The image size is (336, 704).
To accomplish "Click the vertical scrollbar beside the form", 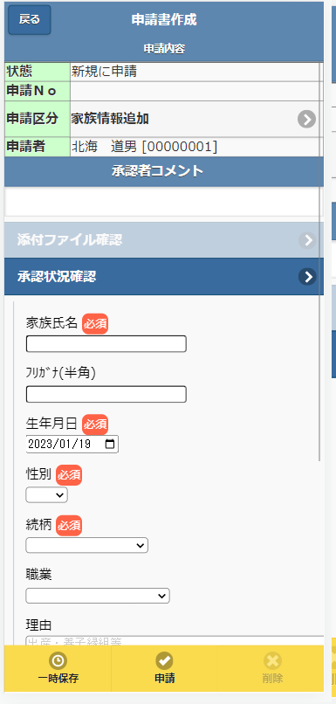I will 319,262.
